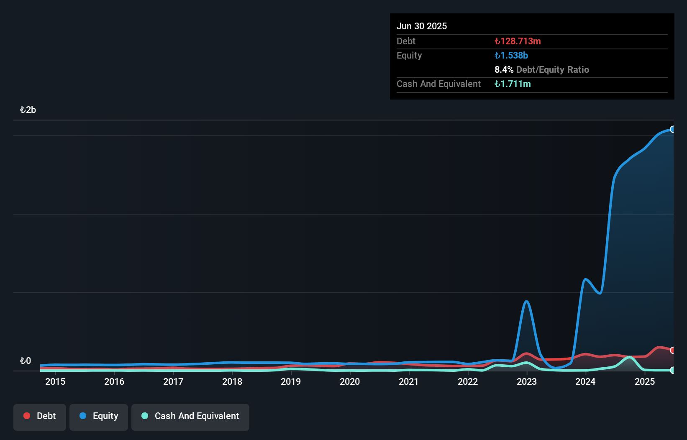The image size is (687, 440).
Task: Toggle the Equity legend button
Action: 99,417
